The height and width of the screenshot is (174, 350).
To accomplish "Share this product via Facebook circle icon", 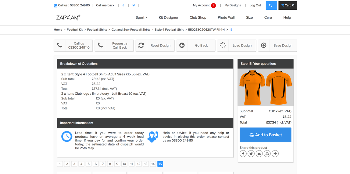I will (x=243, y=154).
